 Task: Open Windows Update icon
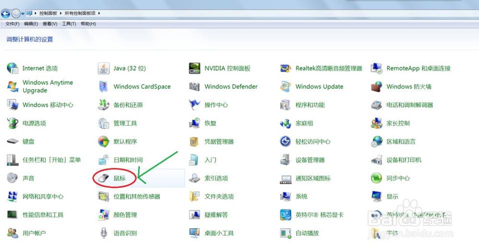tap(285, 86)
